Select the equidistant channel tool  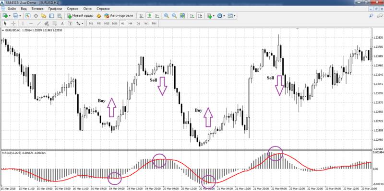pos(47,23)
